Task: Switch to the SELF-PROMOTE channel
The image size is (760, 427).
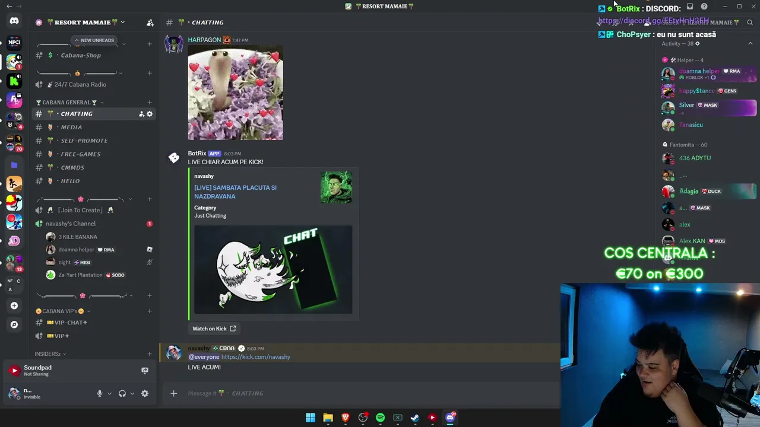Action: point(94,141)
